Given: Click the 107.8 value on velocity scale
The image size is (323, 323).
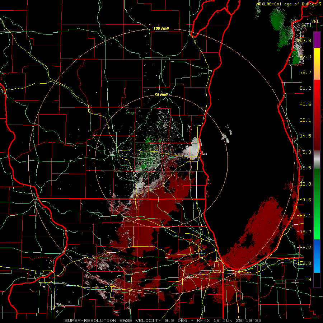Looking at the screenshot, I should coord(304,40).
